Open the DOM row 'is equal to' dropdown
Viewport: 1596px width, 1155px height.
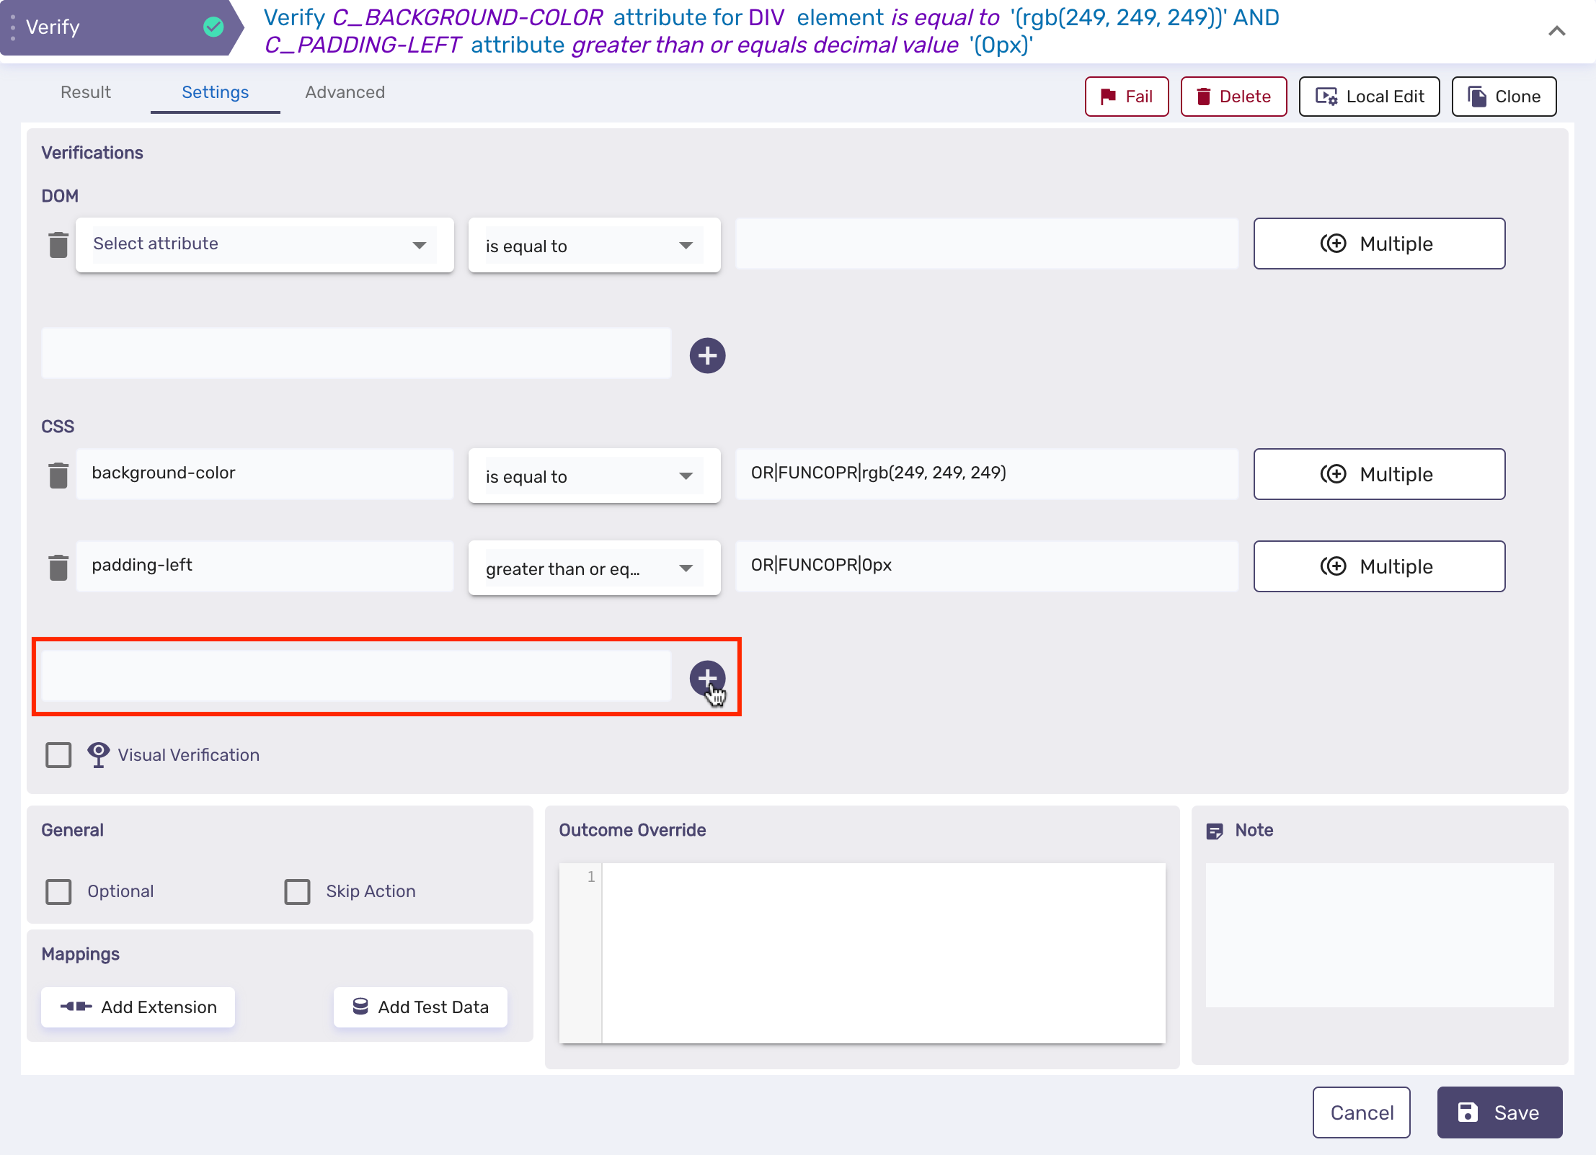(594, 246)
